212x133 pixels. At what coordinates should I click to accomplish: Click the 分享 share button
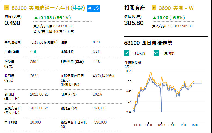click(x=94, y=8)
